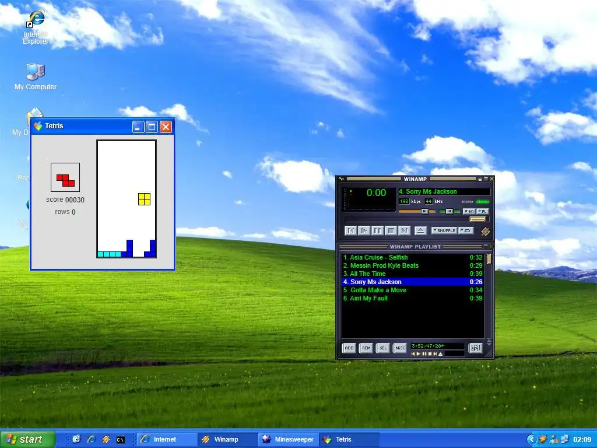597x448 pixels.
Task: Launch Internet Explorer from quick launch
Action: (x=91, y=439)
